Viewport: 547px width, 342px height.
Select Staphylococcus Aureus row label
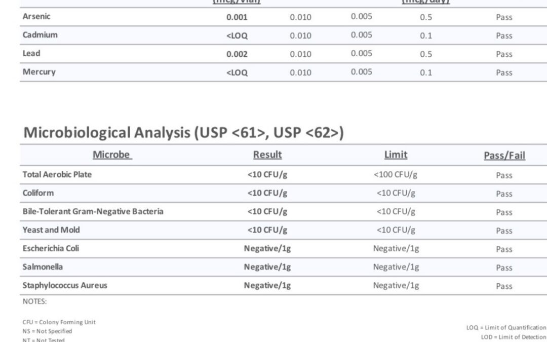point(65,285)
